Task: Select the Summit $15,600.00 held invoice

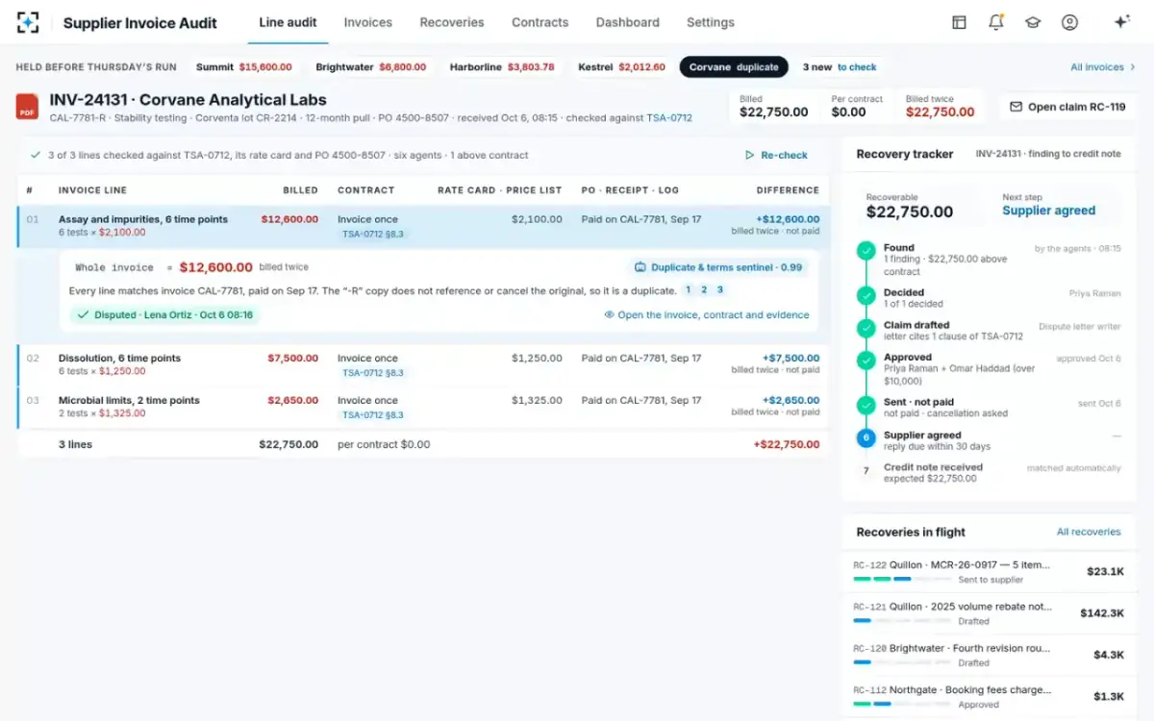Action: (244, 67)
